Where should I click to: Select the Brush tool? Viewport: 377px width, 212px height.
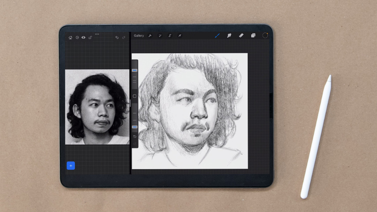[x=217, y=35]
